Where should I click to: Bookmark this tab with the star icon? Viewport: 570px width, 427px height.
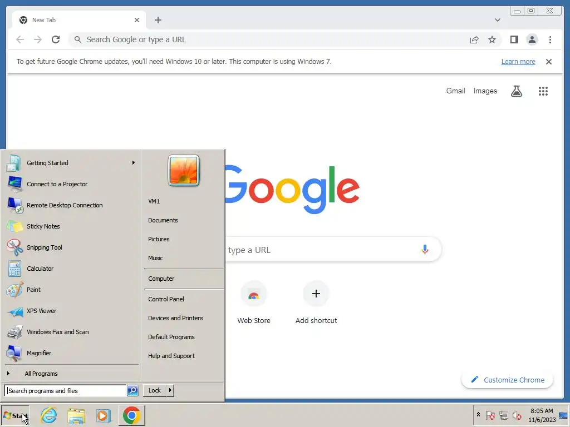[492, 39]
